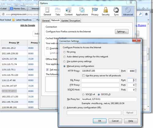Adjust the FTP Proxy port spinner arrows
153x128 pixels.
tap(136, 85)
